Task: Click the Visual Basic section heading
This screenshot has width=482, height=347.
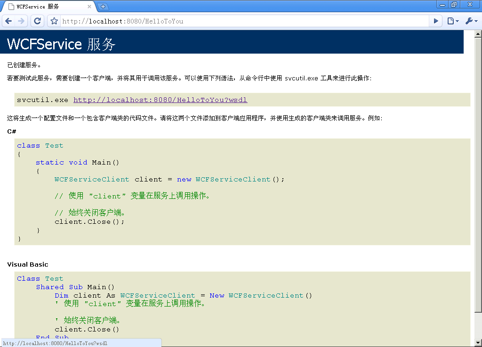Action: pyautogui.click(x=28, y=264)
